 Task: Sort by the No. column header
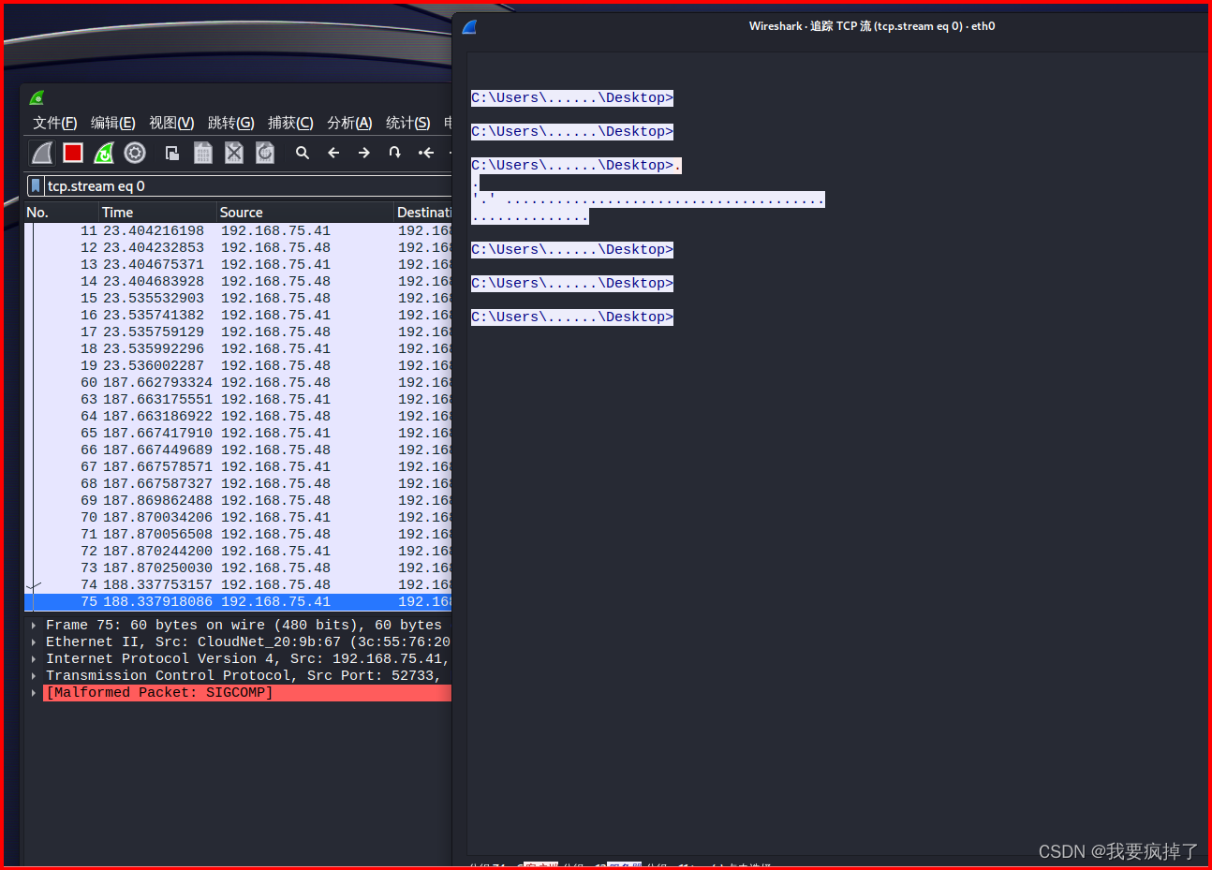(x=62, y=213)
